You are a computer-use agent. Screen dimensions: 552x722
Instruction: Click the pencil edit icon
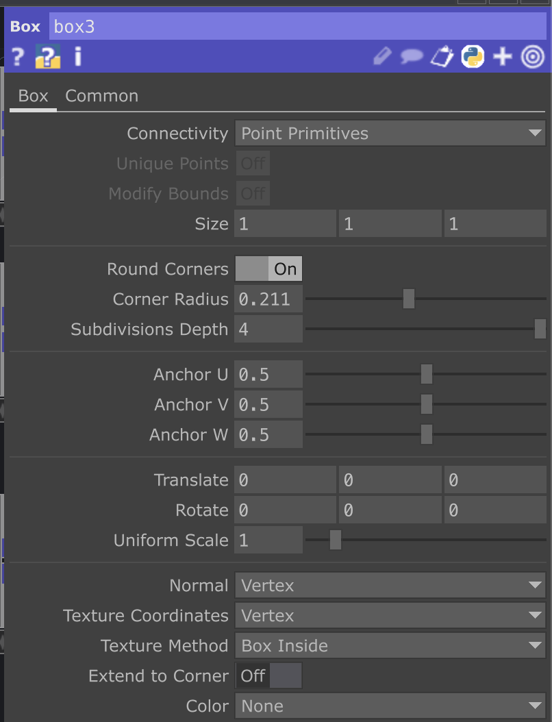pyautogui.click(x=381, y=57)
